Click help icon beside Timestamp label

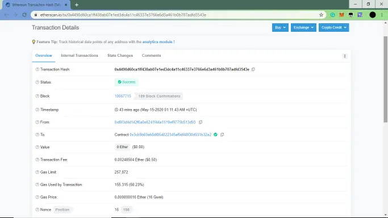pyautogui.click(x=37, y=110)
